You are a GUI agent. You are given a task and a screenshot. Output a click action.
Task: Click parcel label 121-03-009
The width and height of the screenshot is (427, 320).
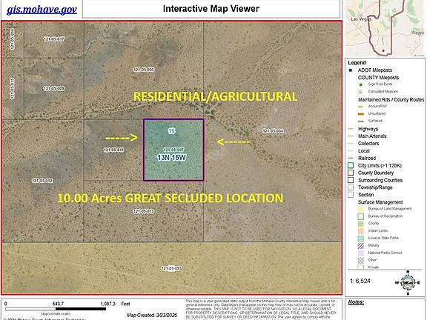pyautogui.click(x=54, y=89)
